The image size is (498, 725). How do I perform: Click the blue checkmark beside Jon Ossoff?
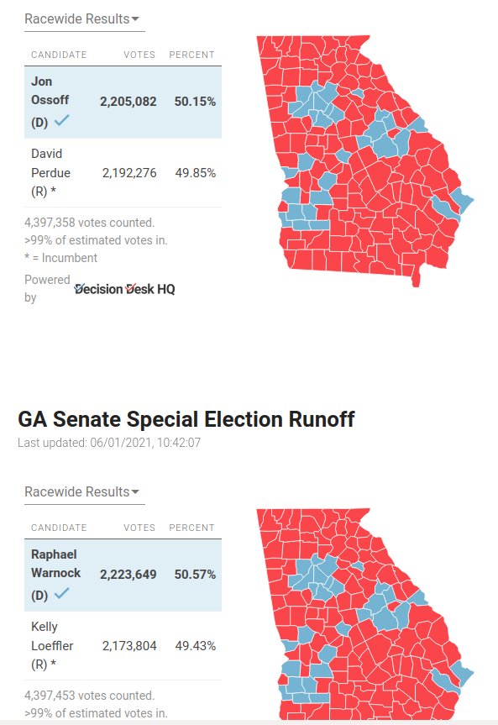point(61,121)
